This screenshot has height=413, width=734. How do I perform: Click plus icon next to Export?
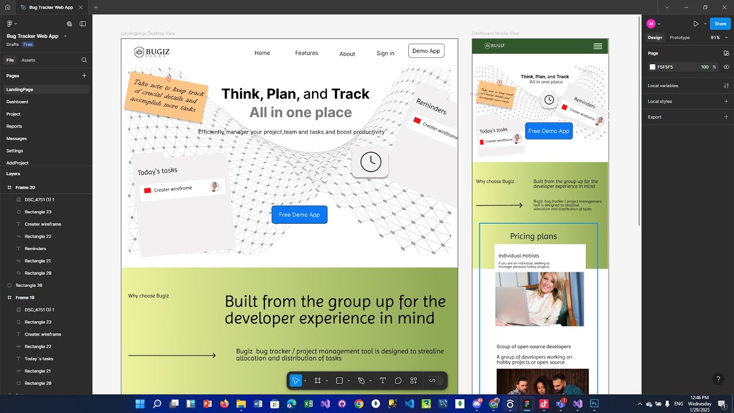(x=726, y=117)
